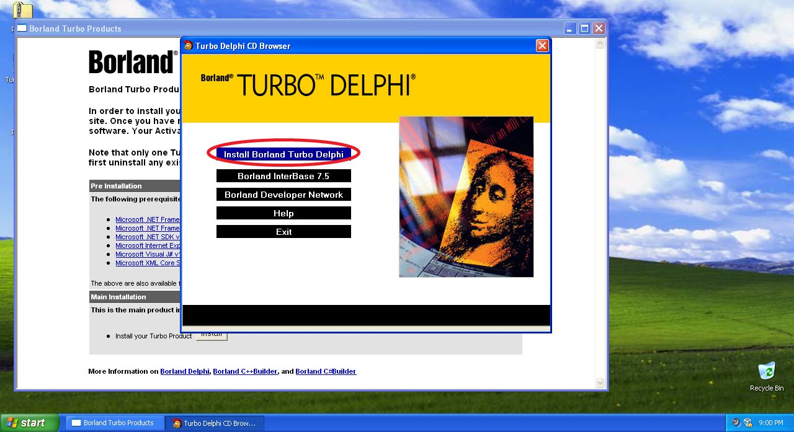Image resolution: width=794 pixels, height=432 pixels.
Task: Click the Microsoft Internet Explorer prerequisite link
Action: coord(148,245)
